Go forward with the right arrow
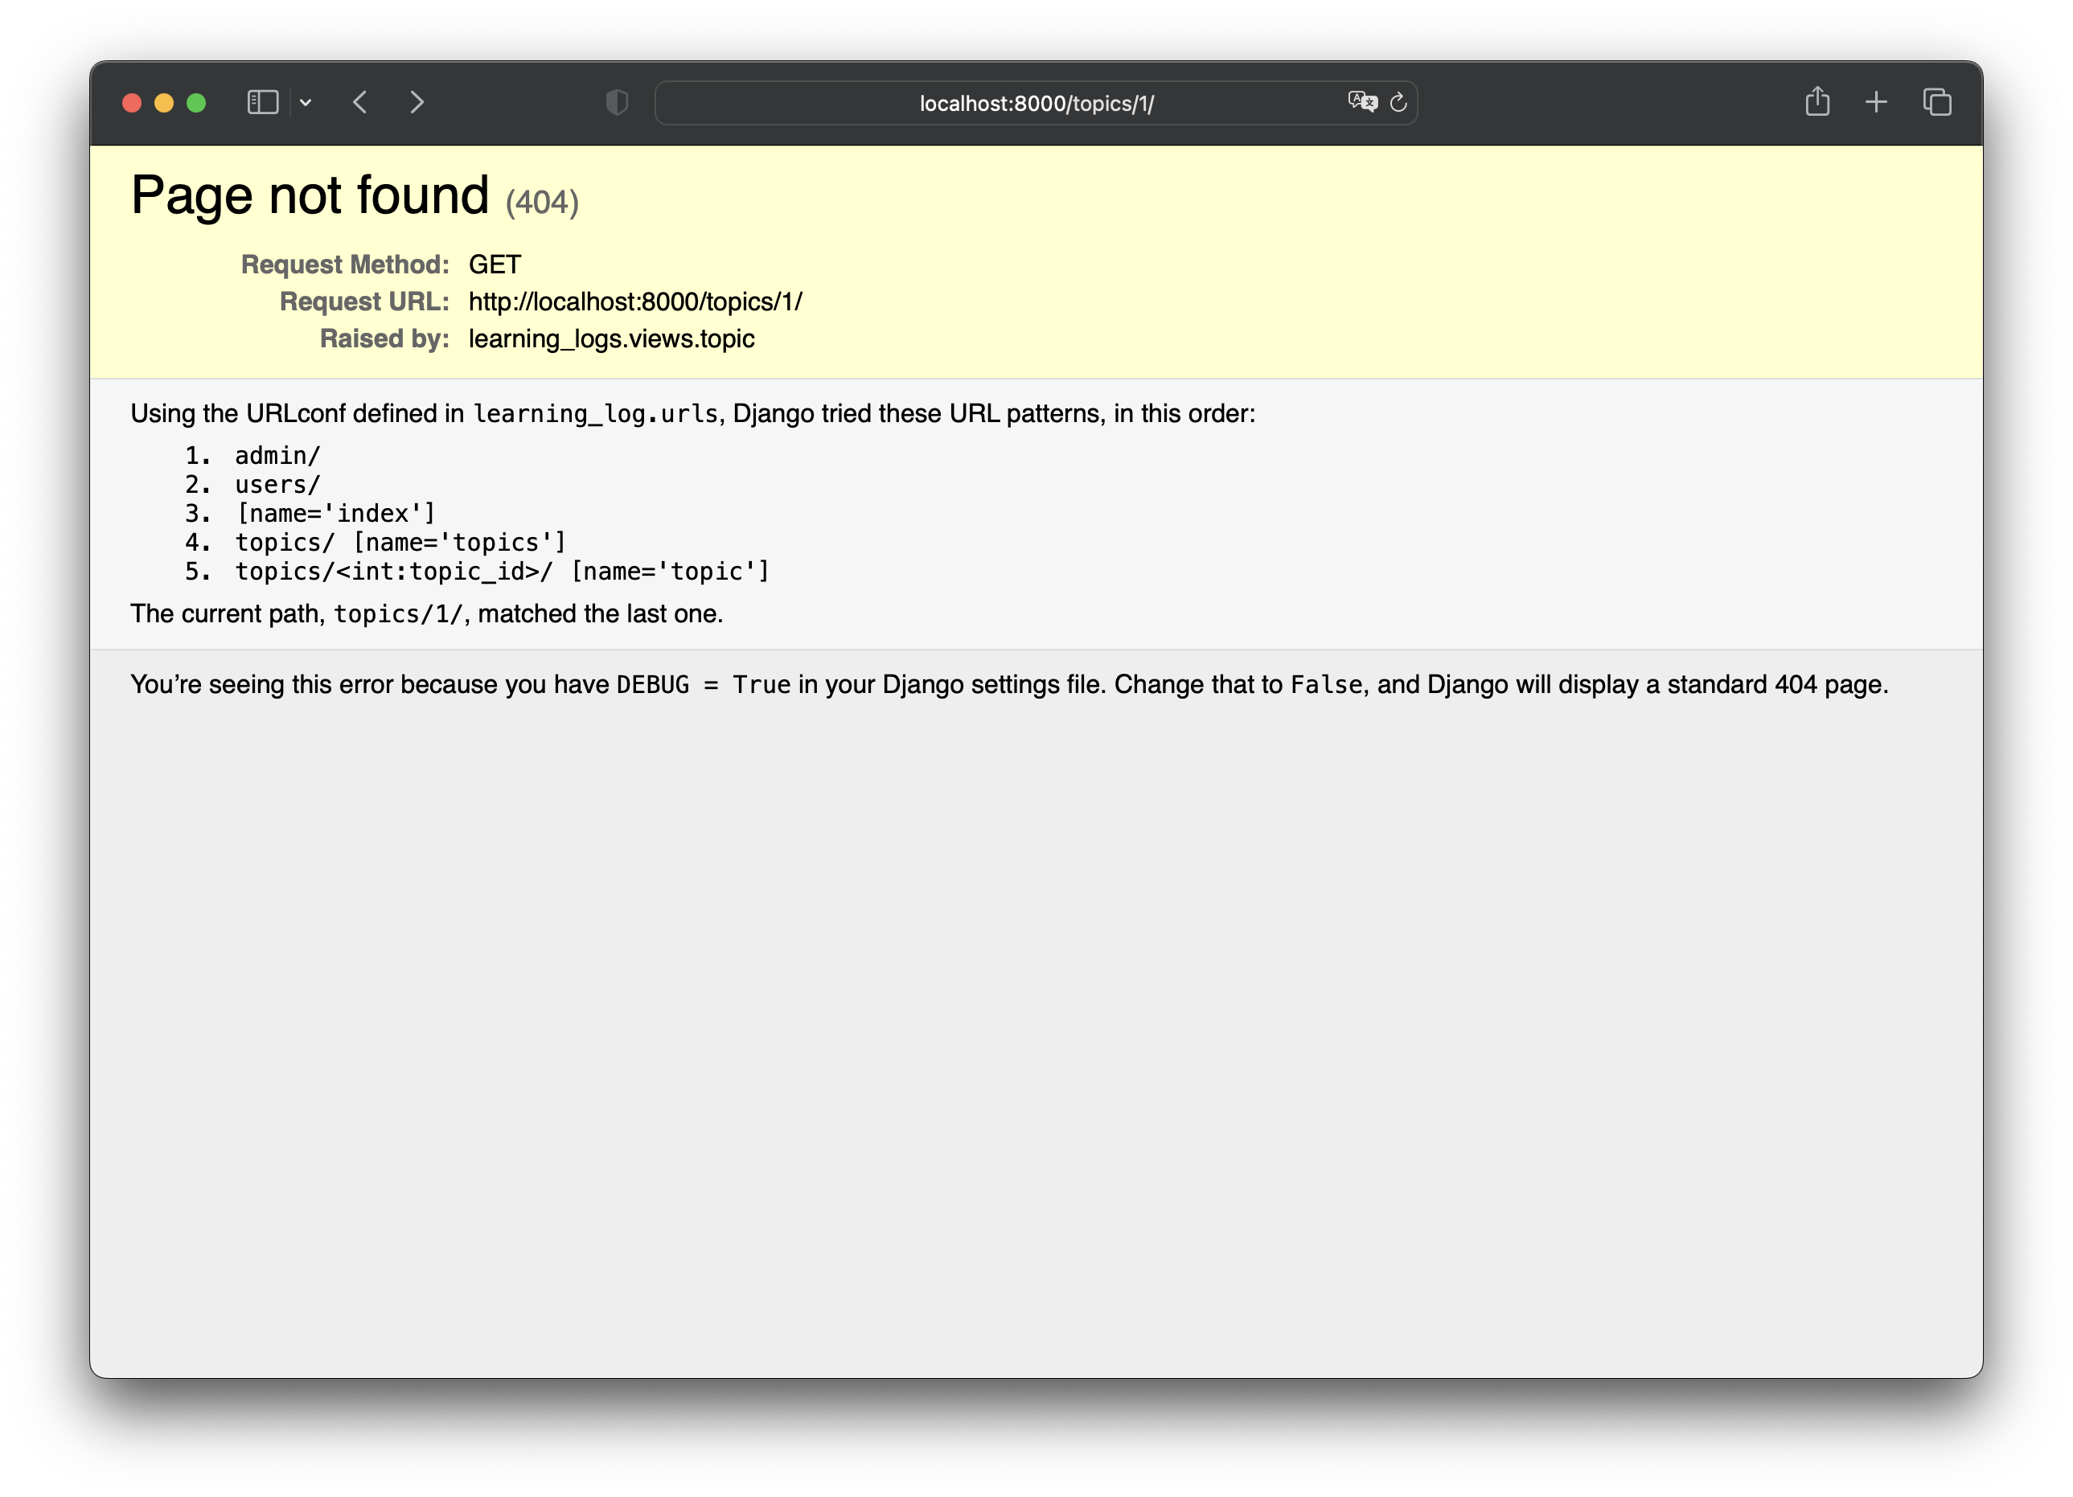Screen dimensions: 2073x1497 417,102
